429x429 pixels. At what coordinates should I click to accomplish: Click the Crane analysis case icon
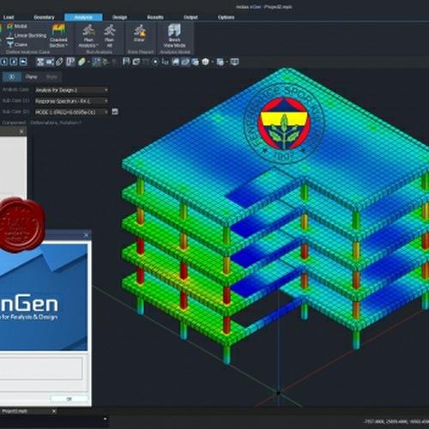(10, 45)
